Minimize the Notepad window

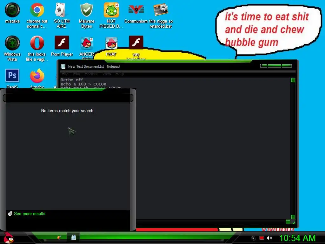264,66
